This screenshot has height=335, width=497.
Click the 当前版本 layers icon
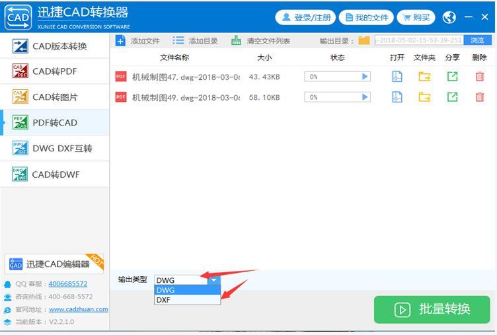pos(7,322)
